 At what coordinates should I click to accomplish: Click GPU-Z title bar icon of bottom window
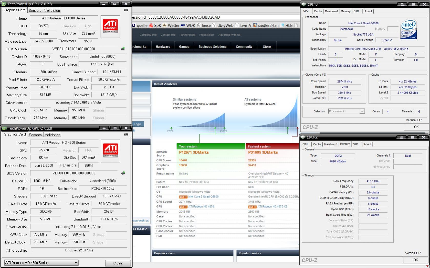click(4, 128)
